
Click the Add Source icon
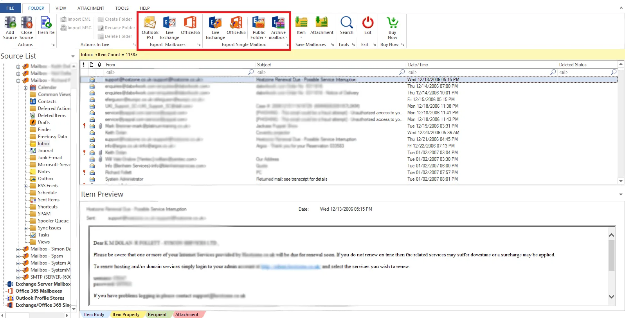point(10,23)
